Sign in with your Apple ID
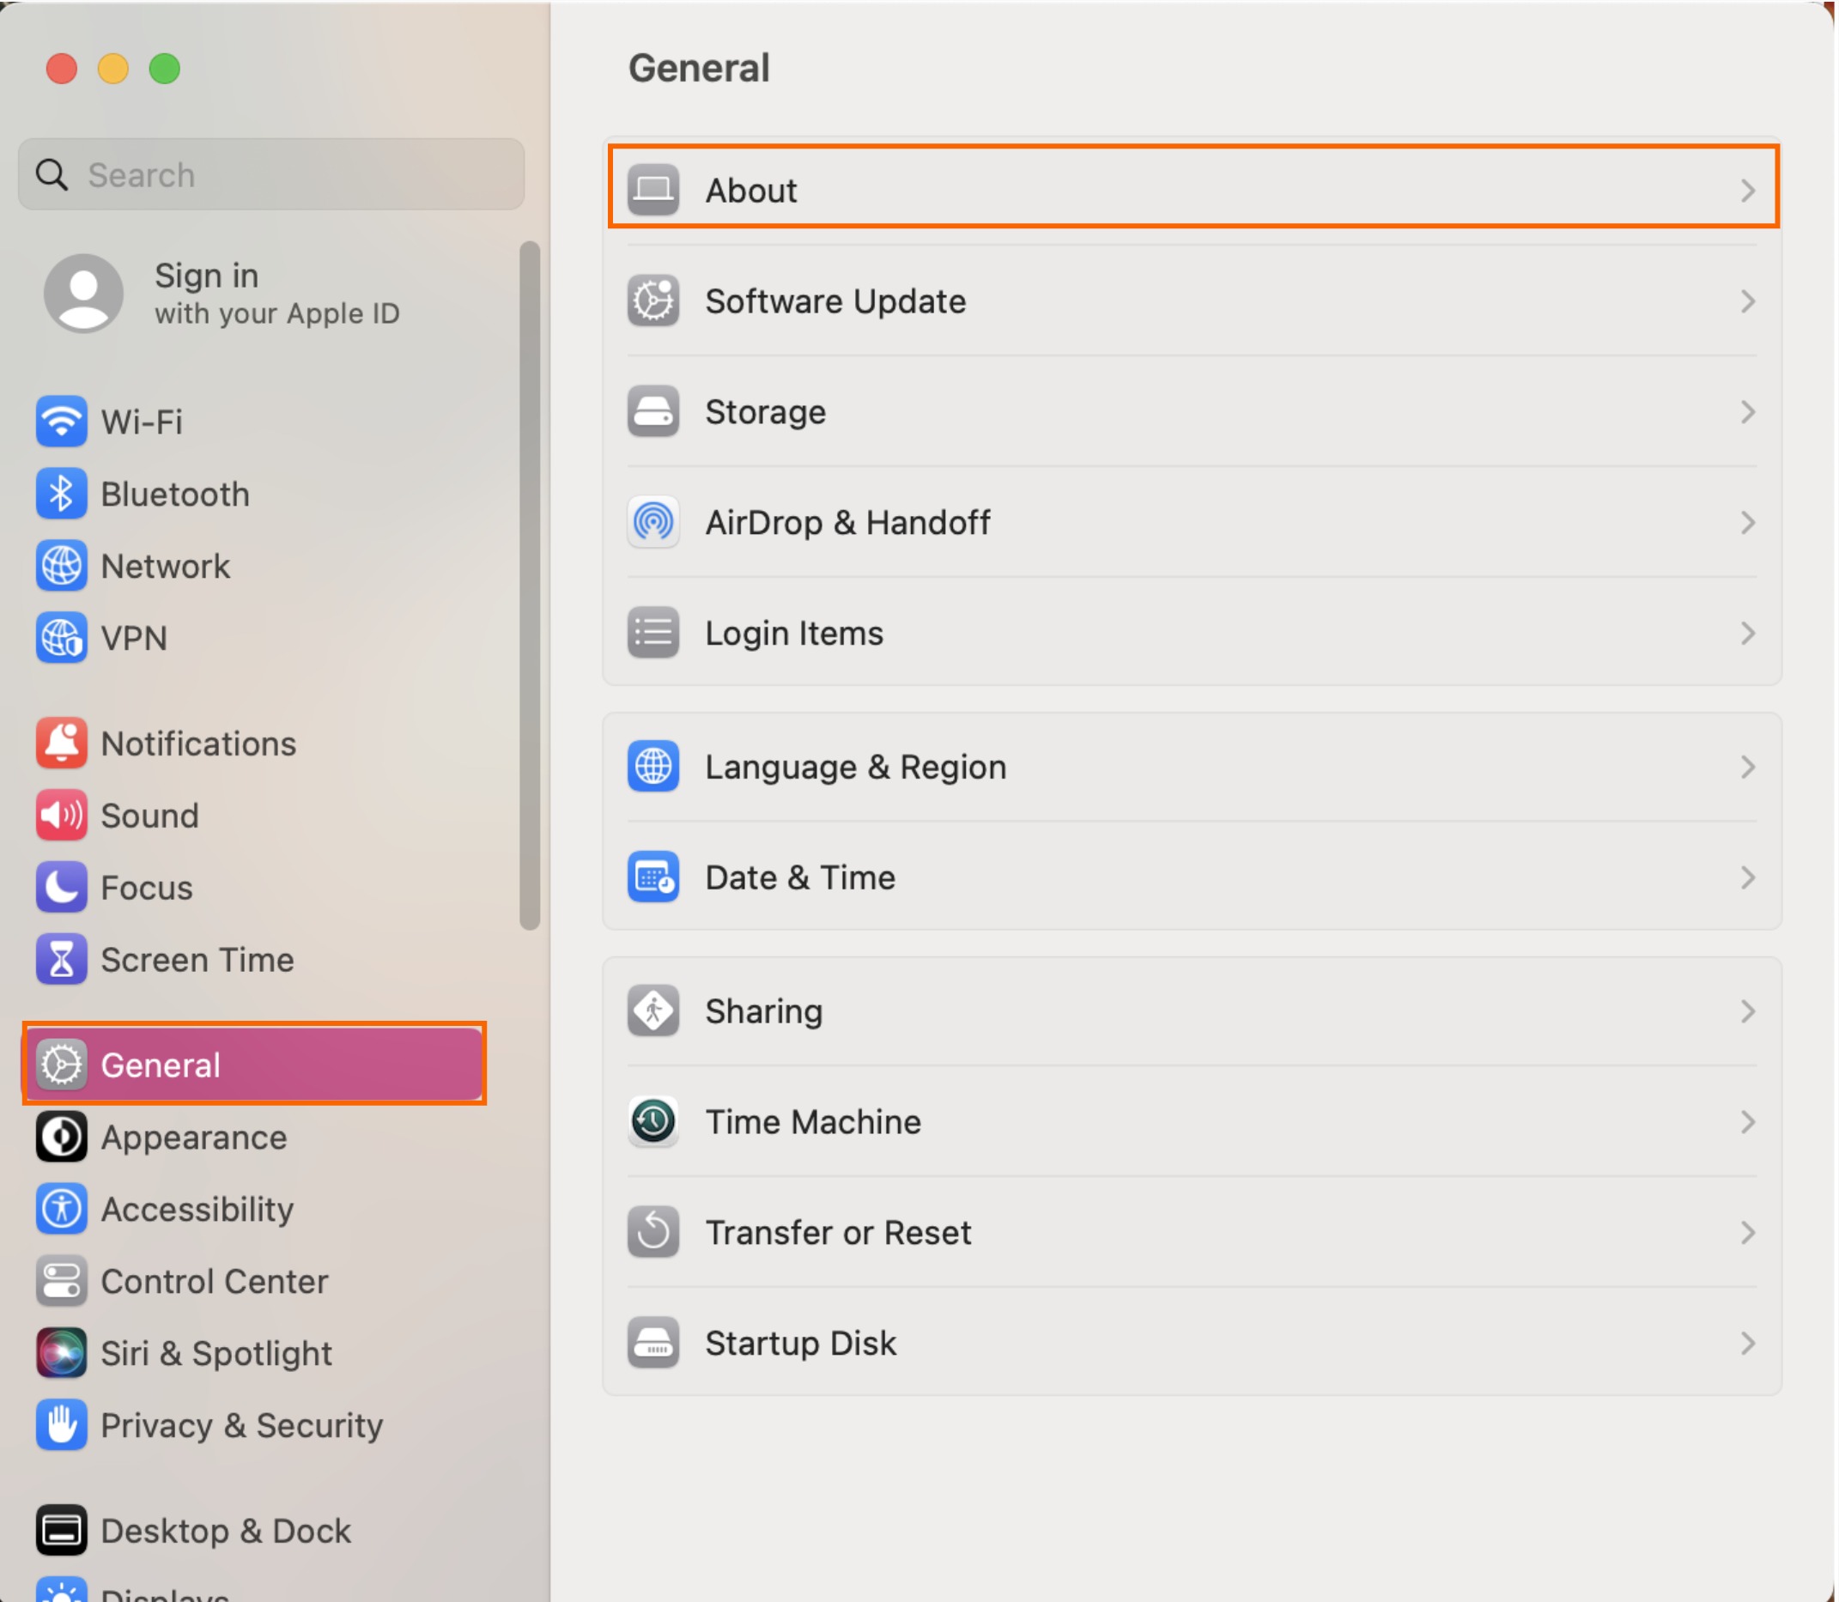The image size is (1839, 1602). click(277, 294)
